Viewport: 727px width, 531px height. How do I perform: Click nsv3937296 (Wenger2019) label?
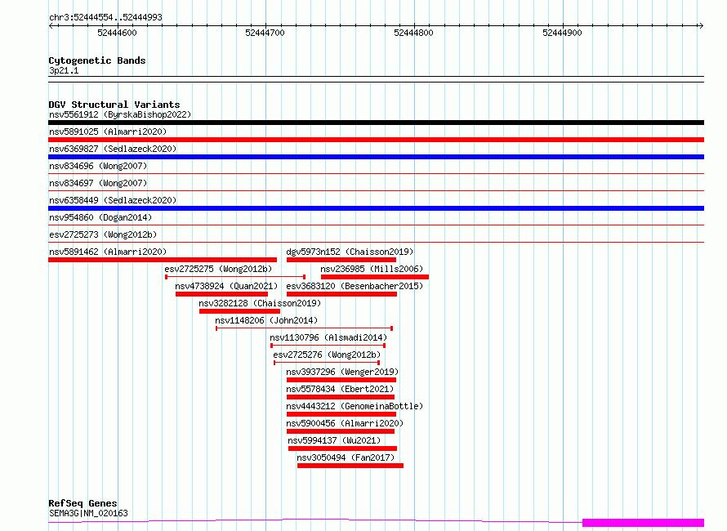coord(342,372)
